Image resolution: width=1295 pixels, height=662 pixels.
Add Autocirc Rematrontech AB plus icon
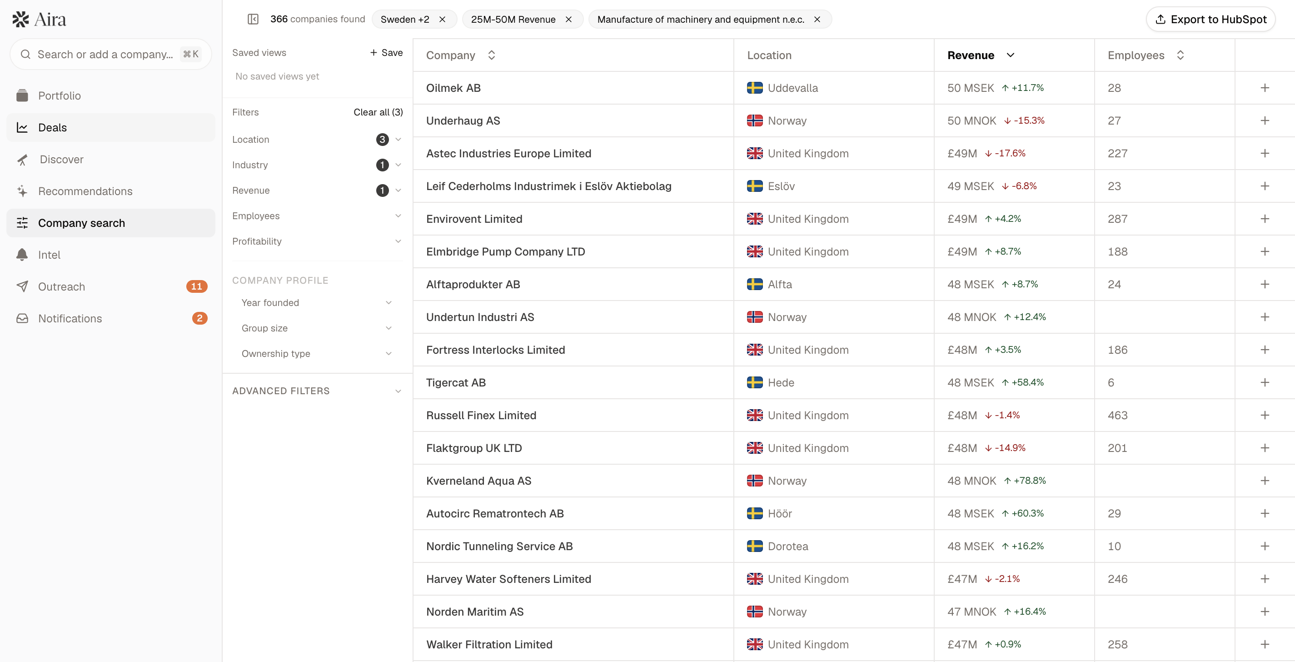[x=1265, y=513]
